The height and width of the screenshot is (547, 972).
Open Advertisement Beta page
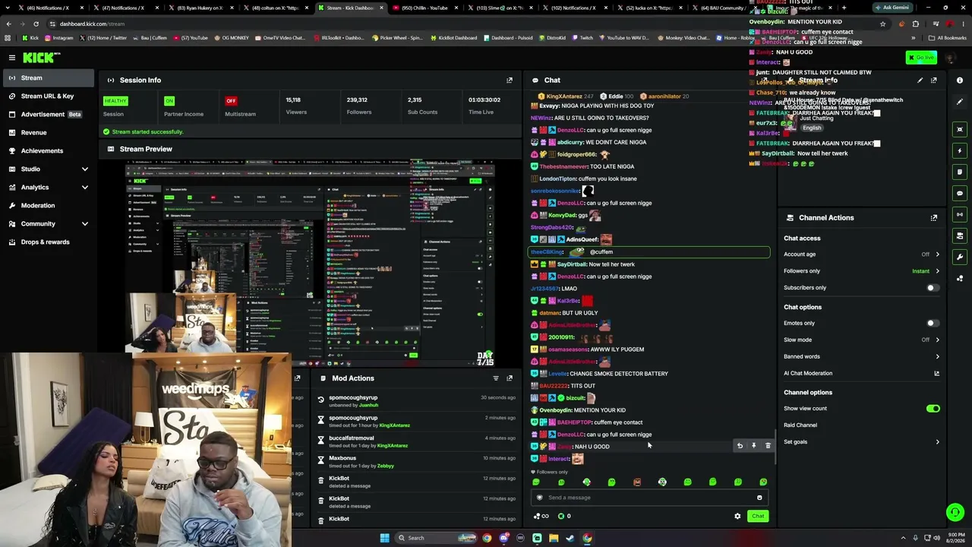coord(47,114)
